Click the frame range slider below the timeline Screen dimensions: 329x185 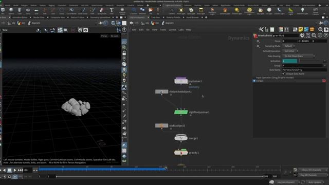(x=160, y=177)
